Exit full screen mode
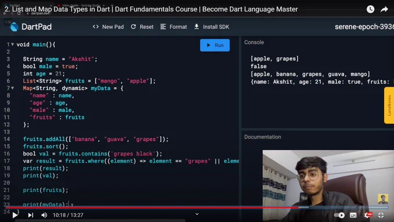This screenshot has width=394, height=222. click(x=381, y=215)
